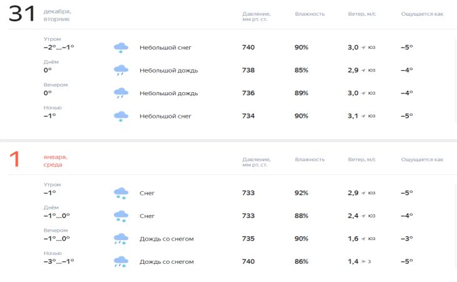This screenshot has height=282, width=457.
Task: Click the snow icon for January 1 daytime
Action: pos(121,216)
